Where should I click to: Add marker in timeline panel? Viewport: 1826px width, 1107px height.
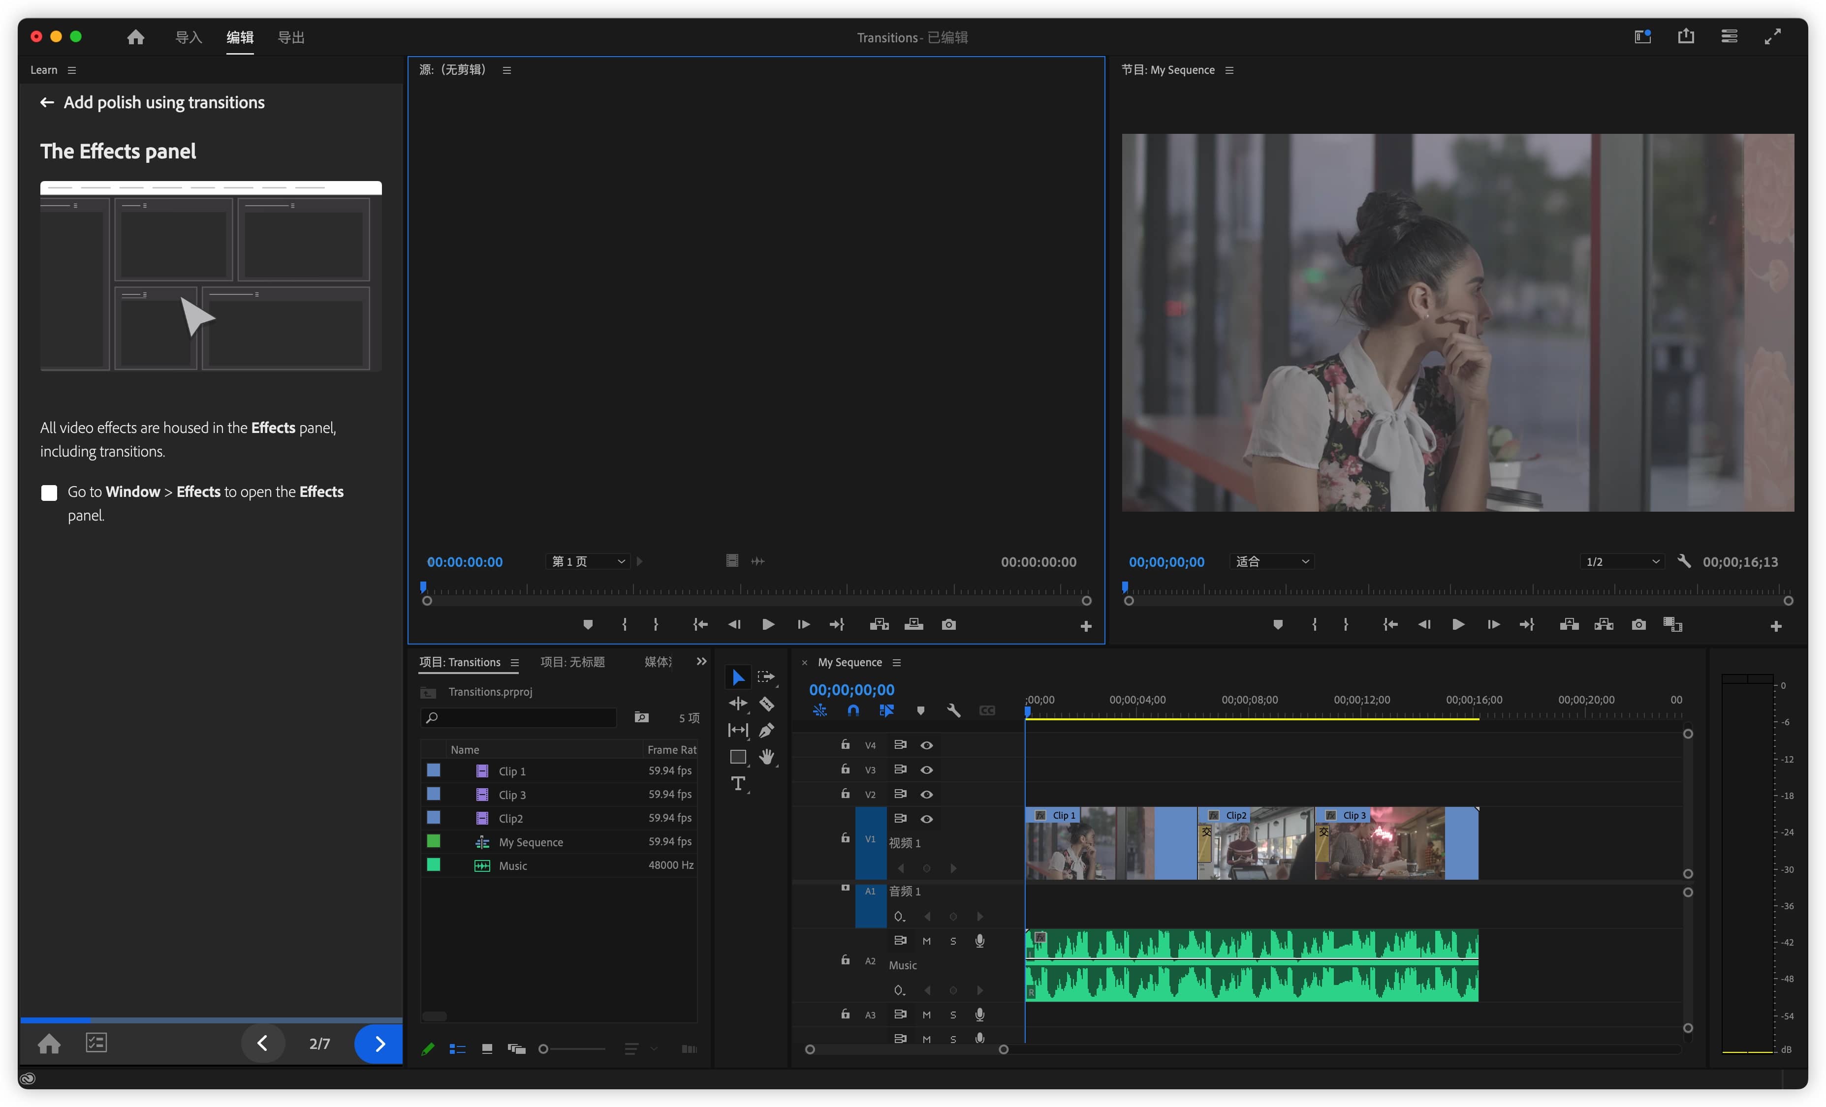coord(920,710)
